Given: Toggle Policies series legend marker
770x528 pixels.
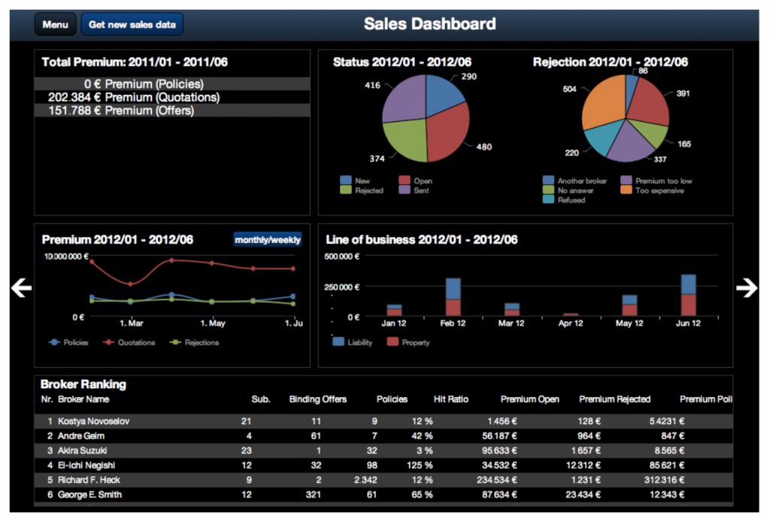Looking at the screenshot, I should pos(54,342).
